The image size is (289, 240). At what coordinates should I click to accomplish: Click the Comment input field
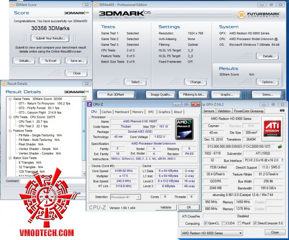pyautogui.click(x=53, y=181)
